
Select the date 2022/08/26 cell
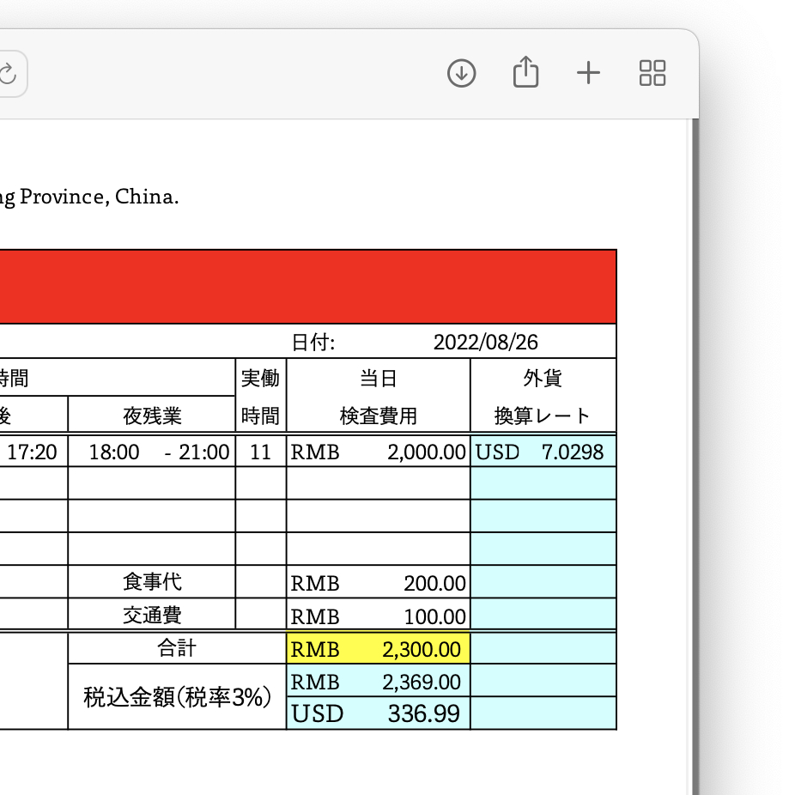click(485, 343)
